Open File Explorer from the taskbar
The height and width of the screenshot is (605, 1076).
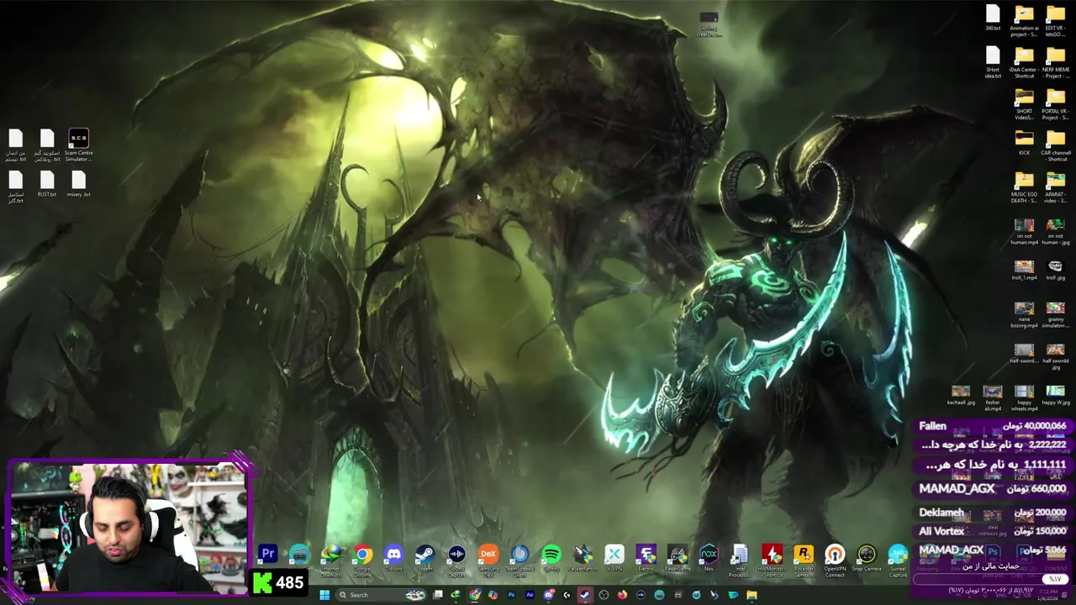[752, 595]
